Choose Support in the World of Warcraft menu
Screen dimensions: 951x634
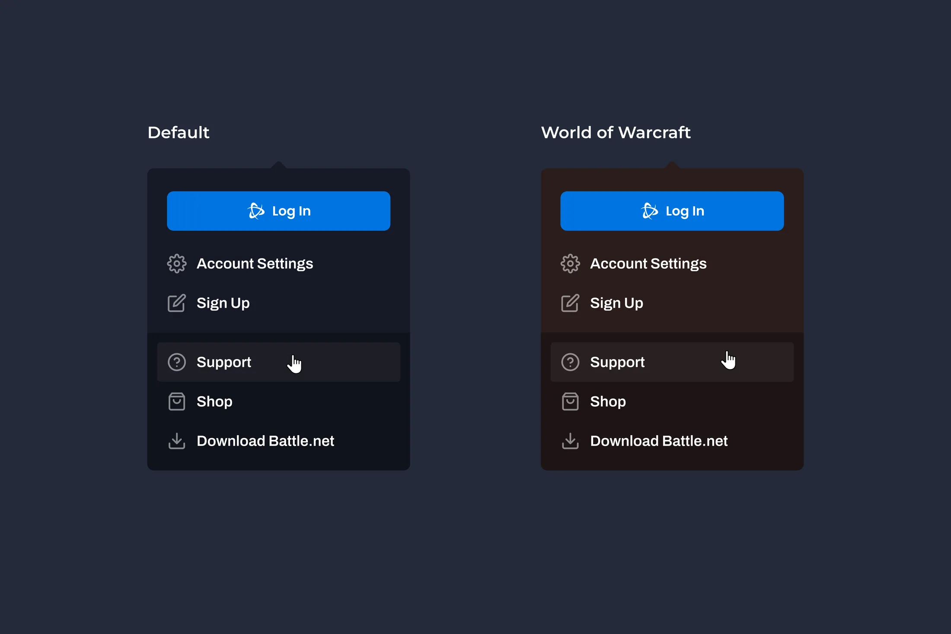[672, 362]
